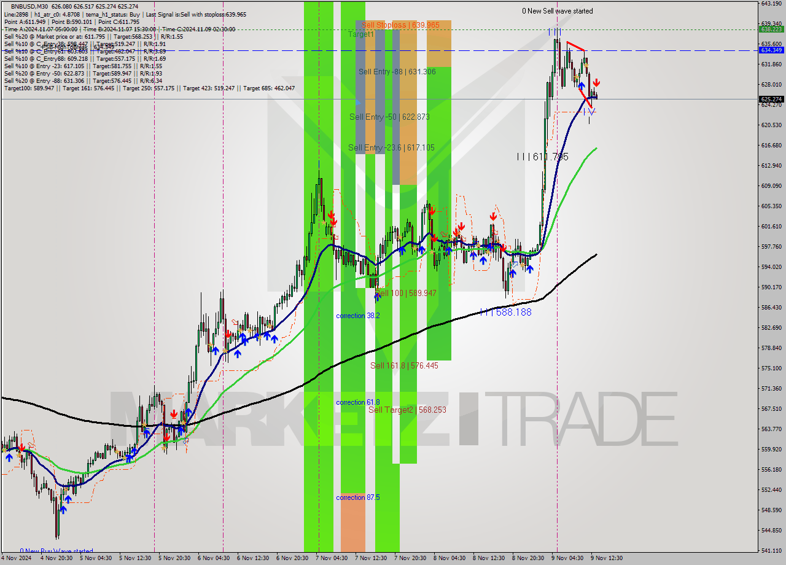Viewport: 786px width, 565px height.
Task: Click the 575.100 price axis value
Action: pyautogui.click(x=771, y=368)
